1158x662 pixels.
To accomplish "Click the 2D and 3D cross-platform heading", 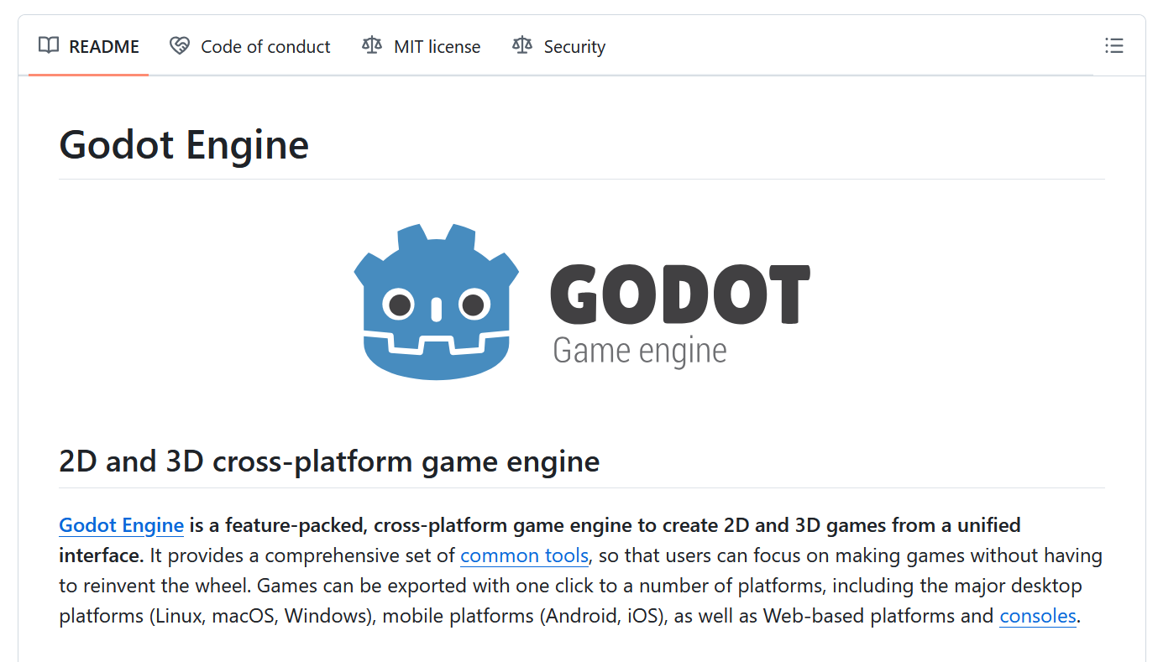I will point(329,461).
